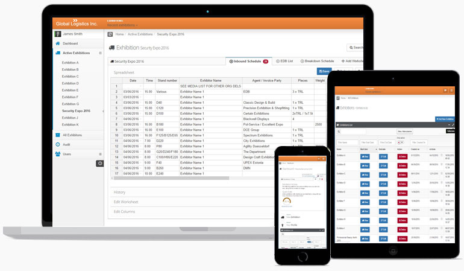Screen dimensions: 464x271
Task: Click James Smith's avatar picture
Action: (x=58, y=34)
